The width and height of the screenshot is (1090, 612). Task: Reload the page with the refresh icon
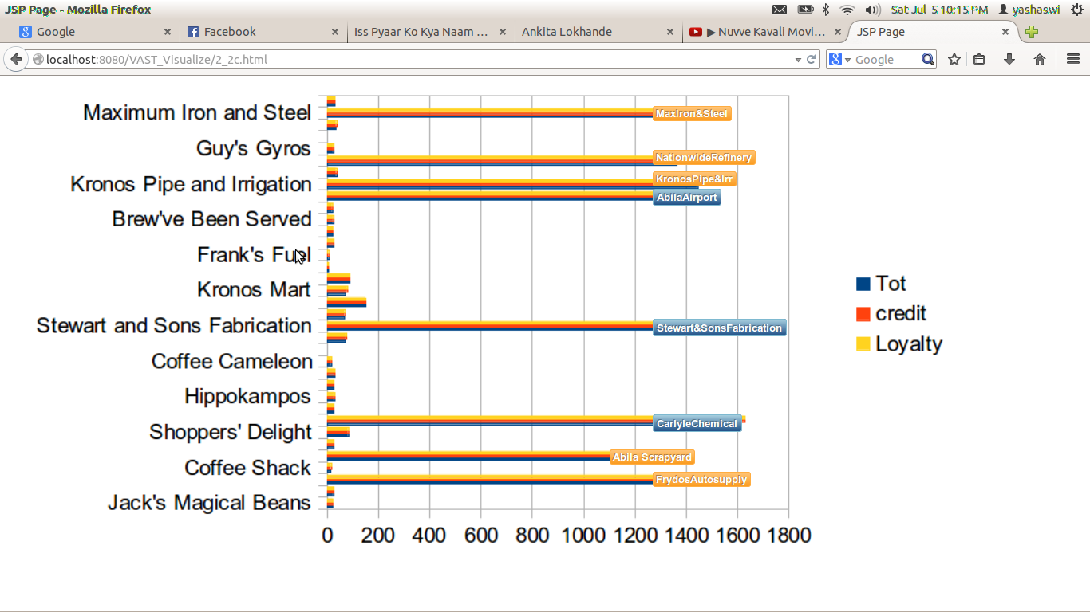click(812, 59)
